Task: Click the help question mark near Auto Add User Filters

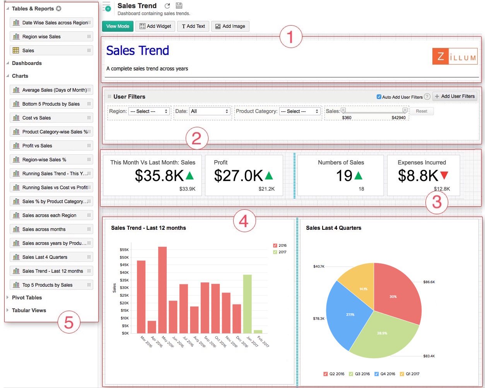Action: 427,97
